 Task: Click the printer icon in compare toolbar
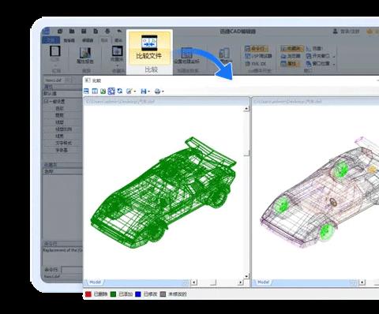(x=157, y=92)
